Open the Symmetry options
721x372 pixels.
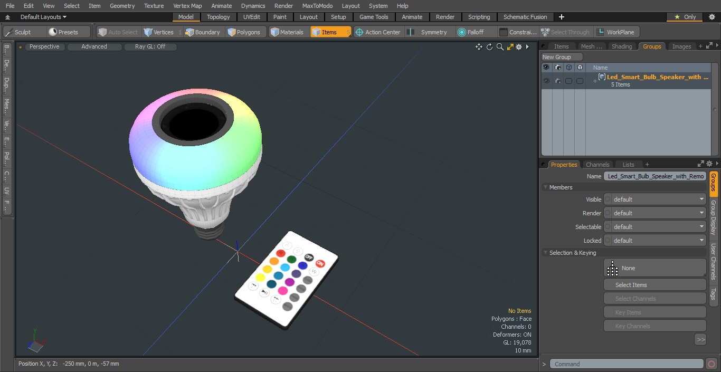[x=429, y=32]
